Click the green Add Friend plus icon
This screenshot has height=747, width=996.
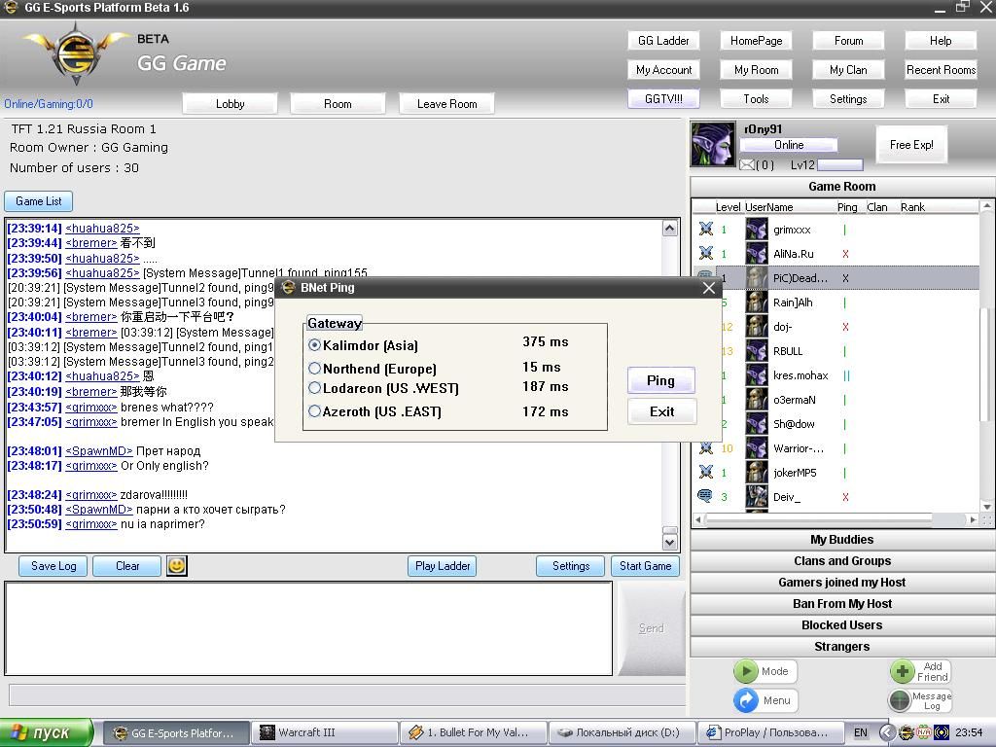902,671
